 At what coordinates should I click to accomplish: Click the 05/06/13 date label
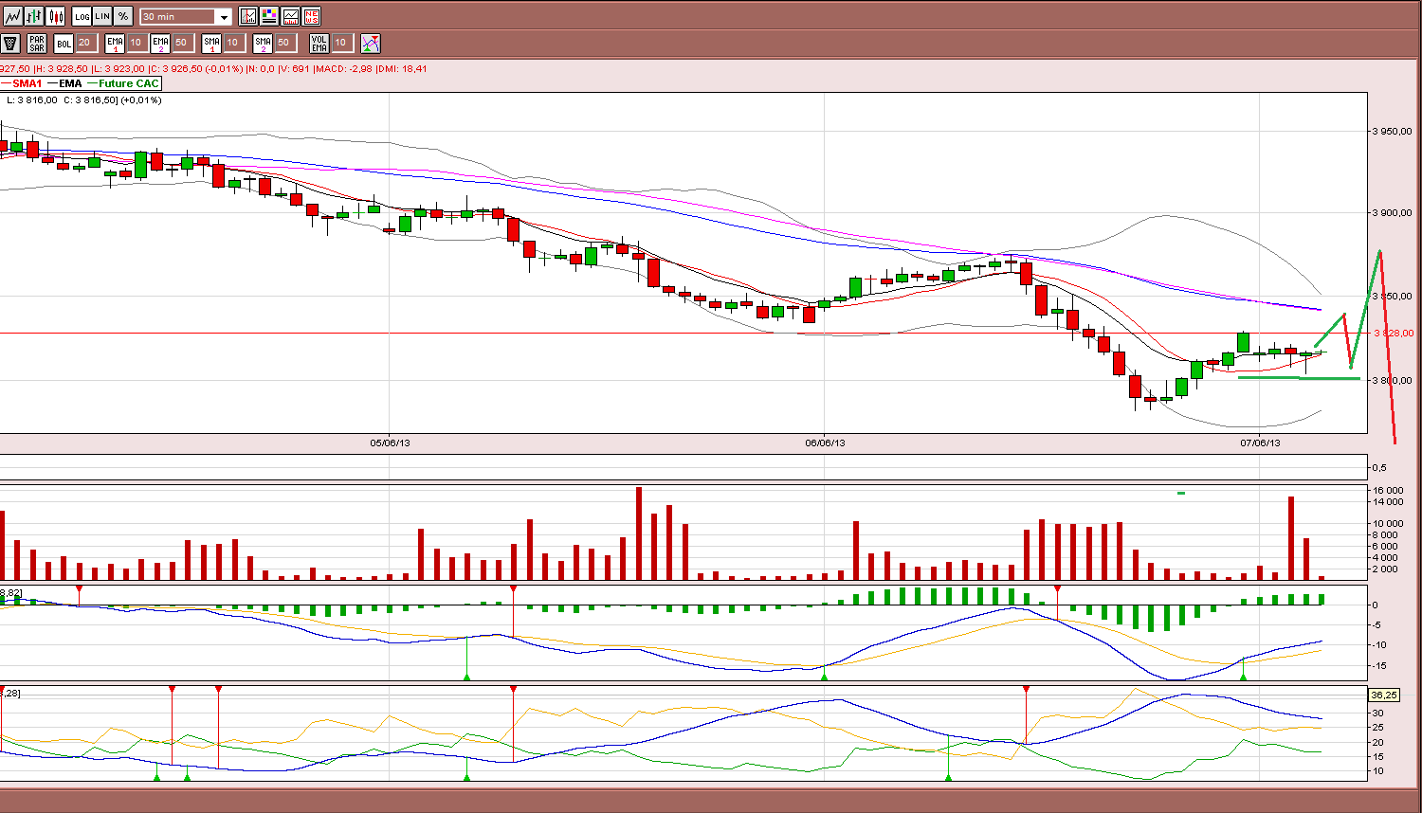[x=390, y=443]
